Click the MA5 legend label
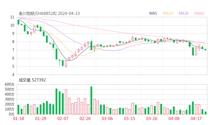210x125 pixels. point(153,13)
